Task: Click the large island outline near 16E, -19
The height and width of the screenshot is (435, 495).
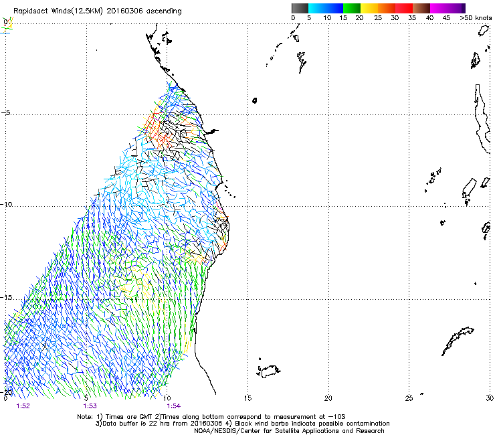Action: coord(270,371)
